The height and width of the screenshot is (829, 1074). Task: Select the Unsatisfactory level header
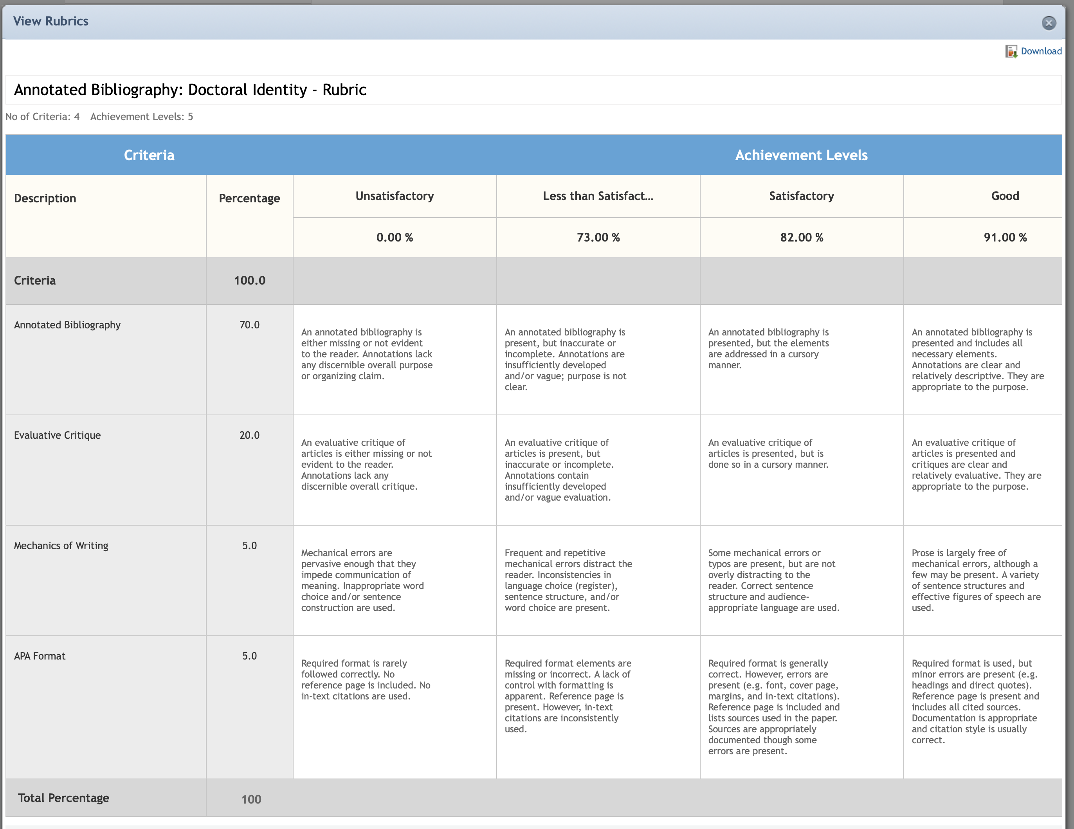[395, 196]
